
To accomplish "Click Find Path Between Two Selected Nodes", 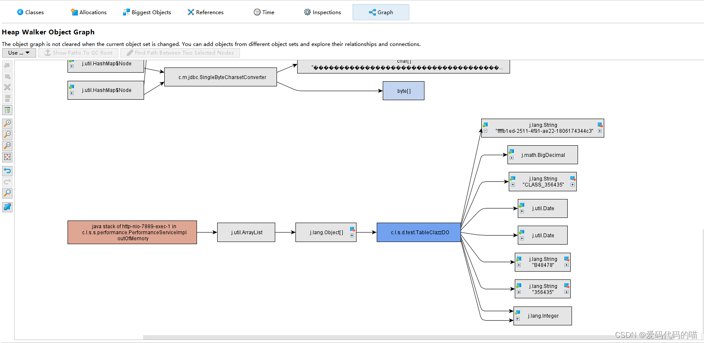I will pos(180,53).
